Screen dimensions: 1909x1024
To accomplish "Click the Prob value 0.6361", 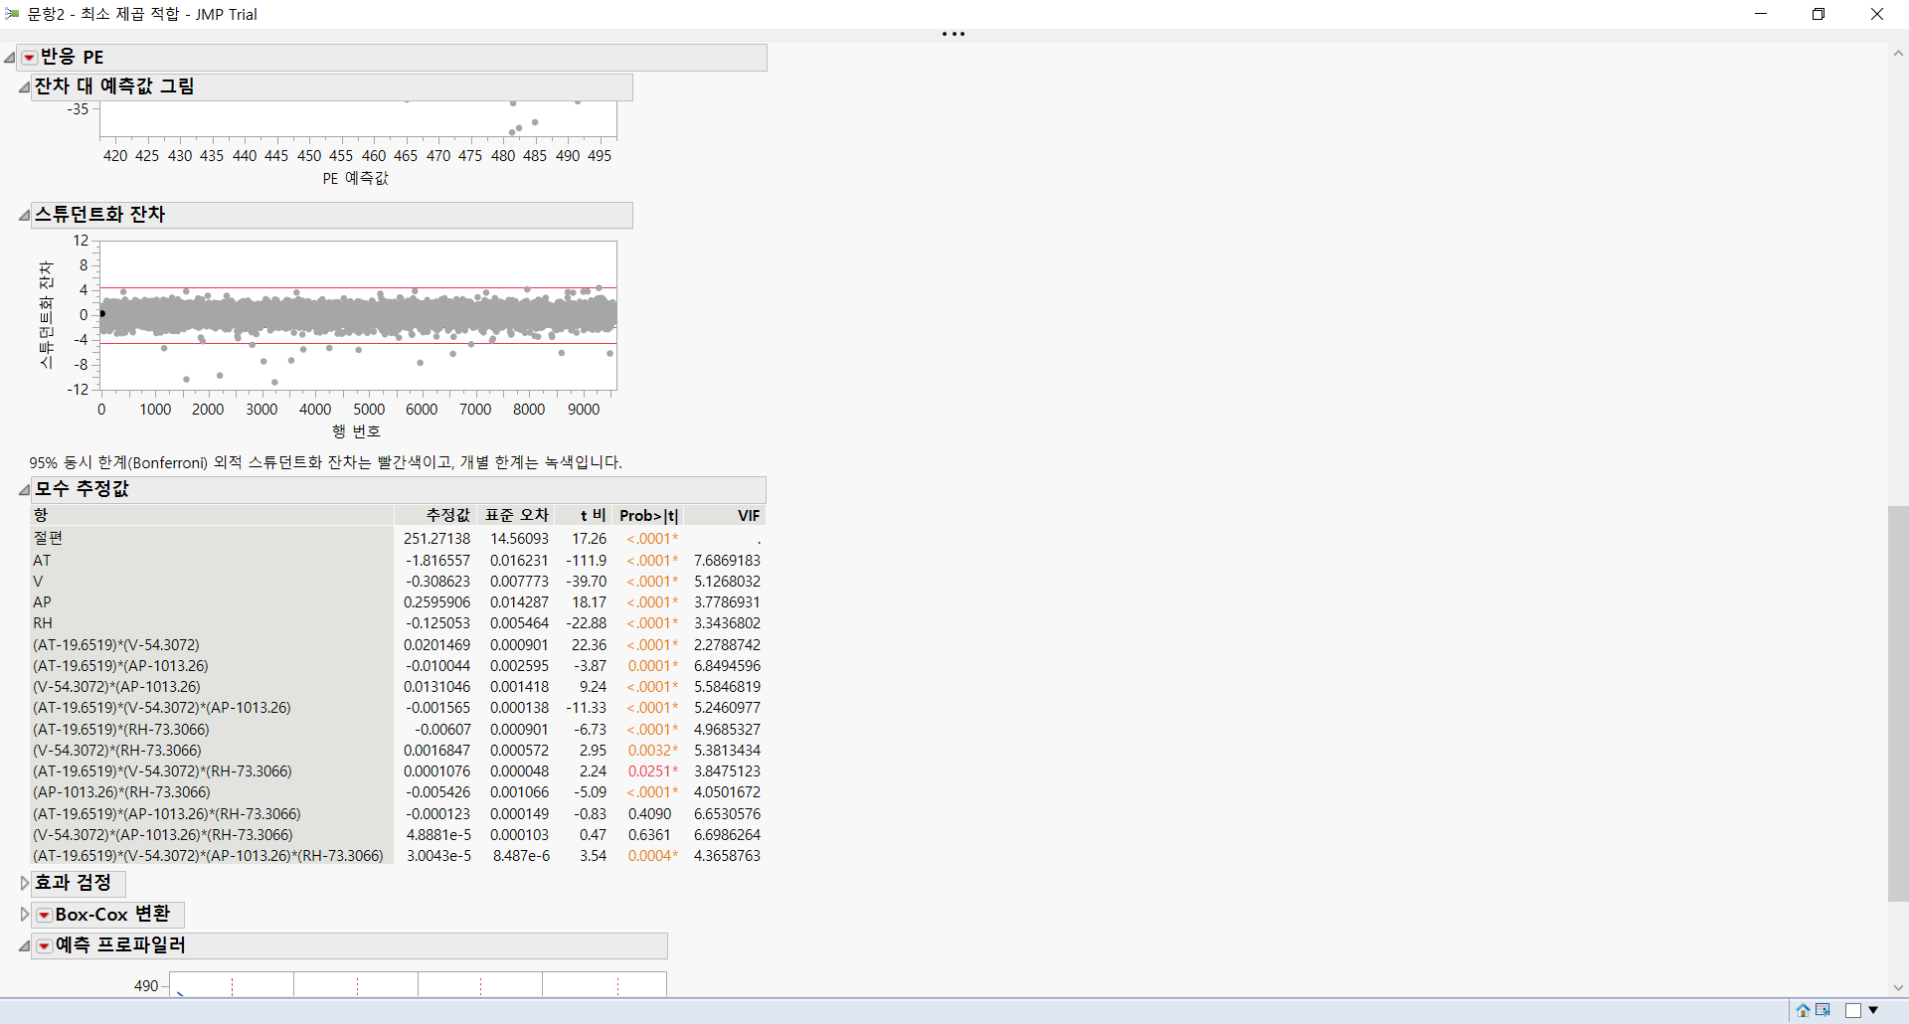I will 649,835.
